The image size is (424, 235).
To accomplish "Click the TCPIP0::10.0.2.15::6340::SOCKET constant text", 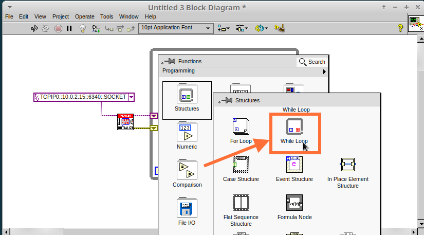I will coord(83,97).
